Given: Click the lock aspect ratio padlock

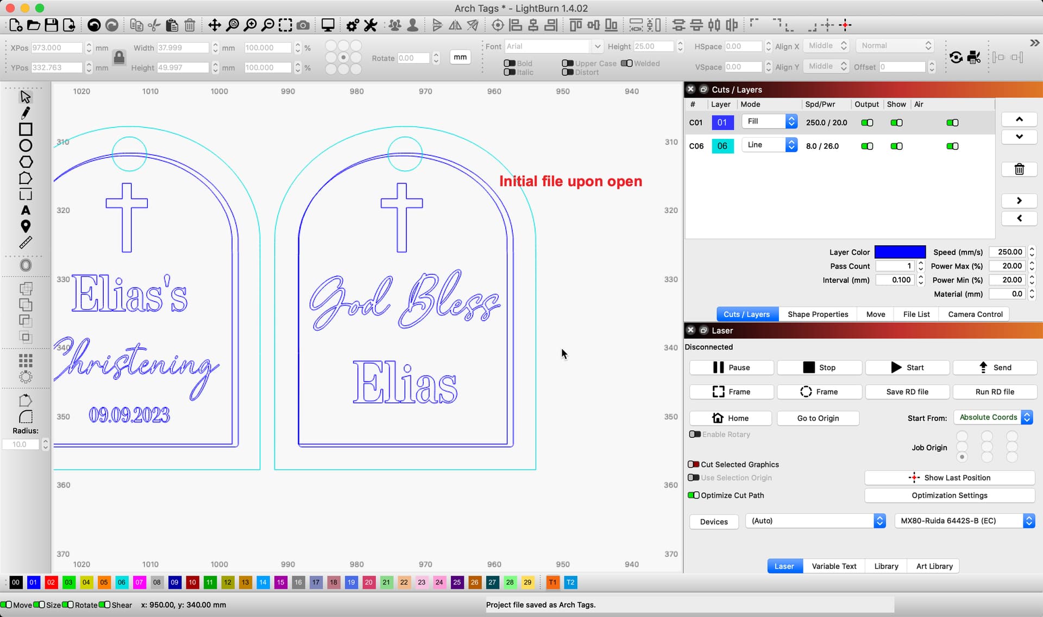Looking at the screenshot, I should [119, 57].
